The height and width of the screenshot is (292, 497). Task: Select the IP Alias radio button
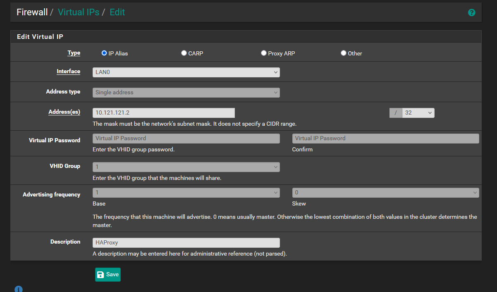pos(104,53)
